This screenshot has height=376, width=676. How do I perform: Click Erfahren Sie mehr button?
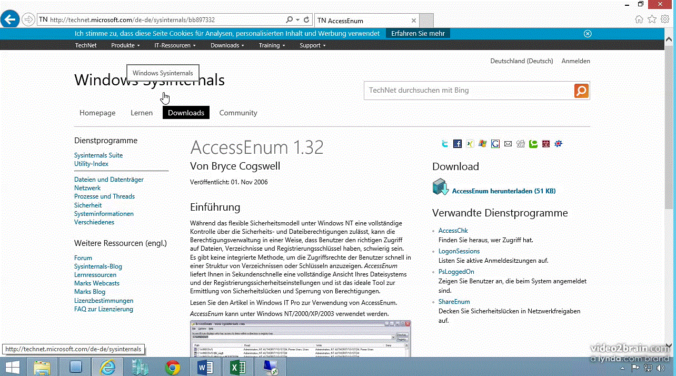coord(418,33)
